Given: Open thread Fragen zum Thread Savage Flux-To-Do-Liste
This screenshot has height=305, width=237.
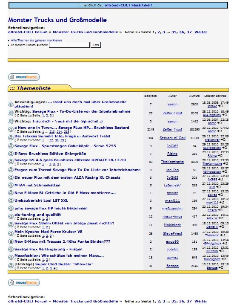Looking at the screenshot, I should pyautogui.click(x=77, y=170).
